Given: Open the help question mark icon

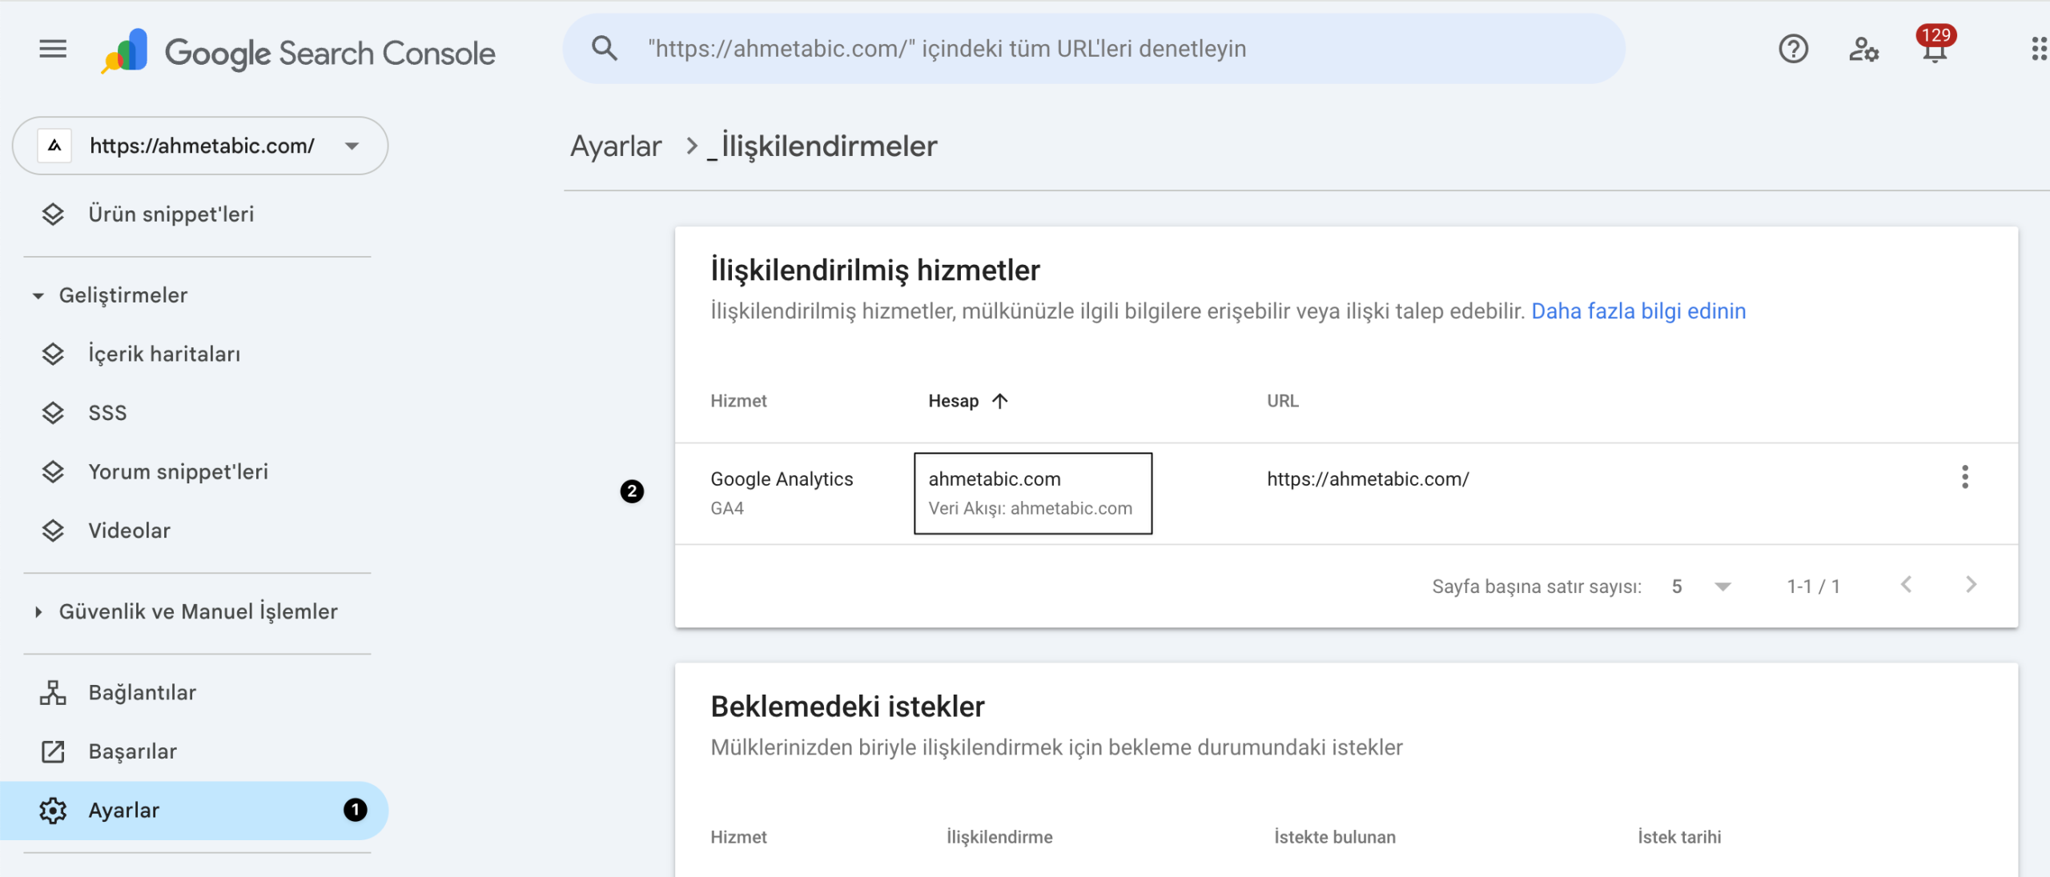Looking at the screenshot, I should [1793, 50].
